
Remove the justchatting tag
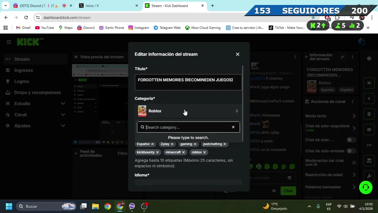point(224,144)
